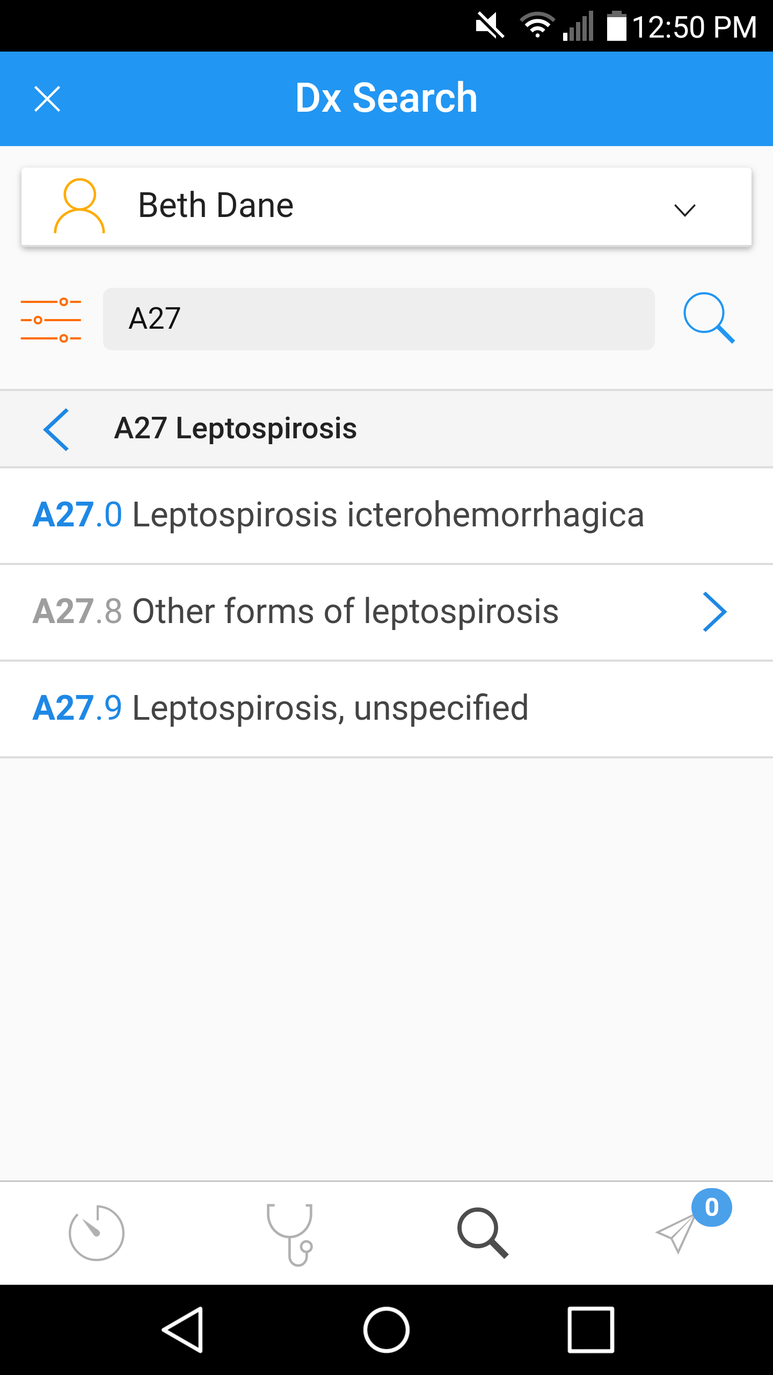Go back from A27 Leptospirosis category

click(x=56, y=429)
